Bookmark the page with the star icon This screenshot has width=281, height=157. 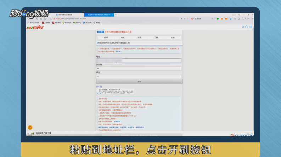[51, 19]
